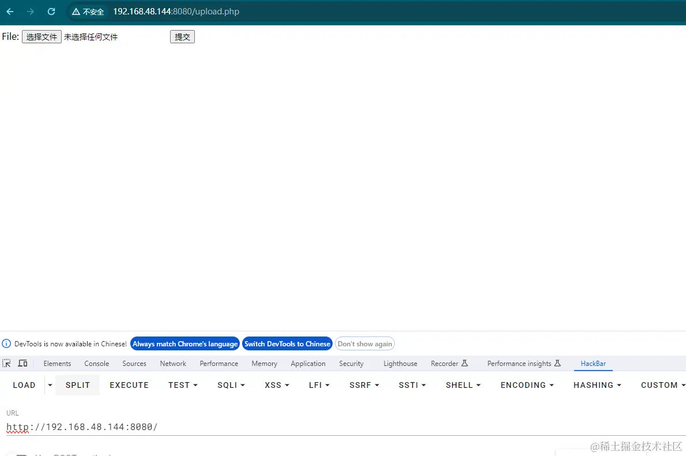Click HackBar SPLIT button
This screenshot has width=686, height=456.
coord(78,385)
